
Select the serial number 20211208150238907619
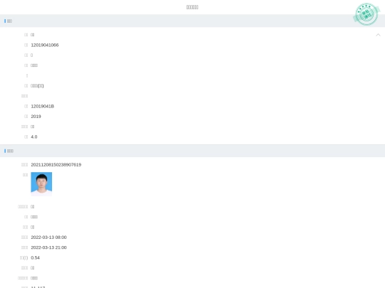56,165
